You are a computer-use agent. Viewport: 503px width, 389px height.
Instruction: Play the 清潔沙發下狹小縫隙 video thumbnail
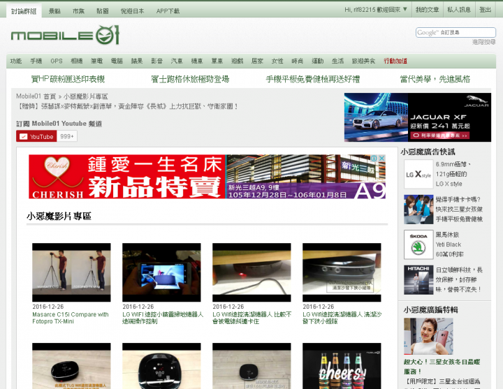pyautogui.click(x=342, y=272)
